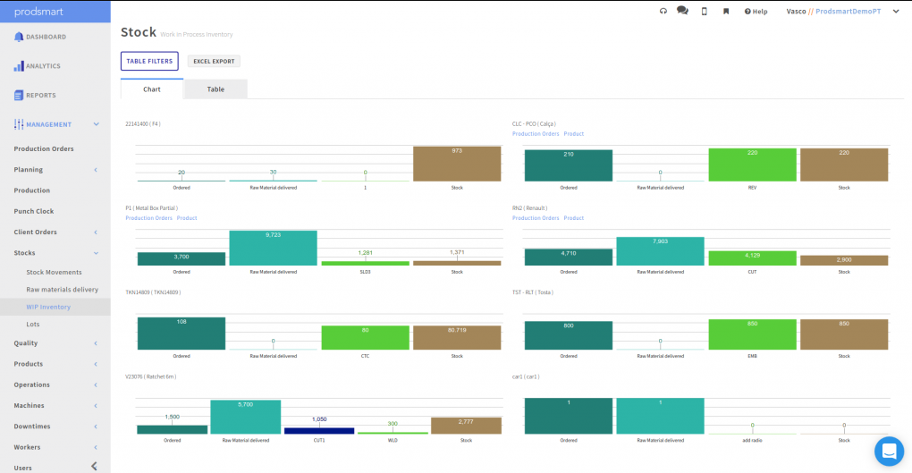Click the Management sliders icon
The height and width of the screenshot is (473, 912).
19,124
